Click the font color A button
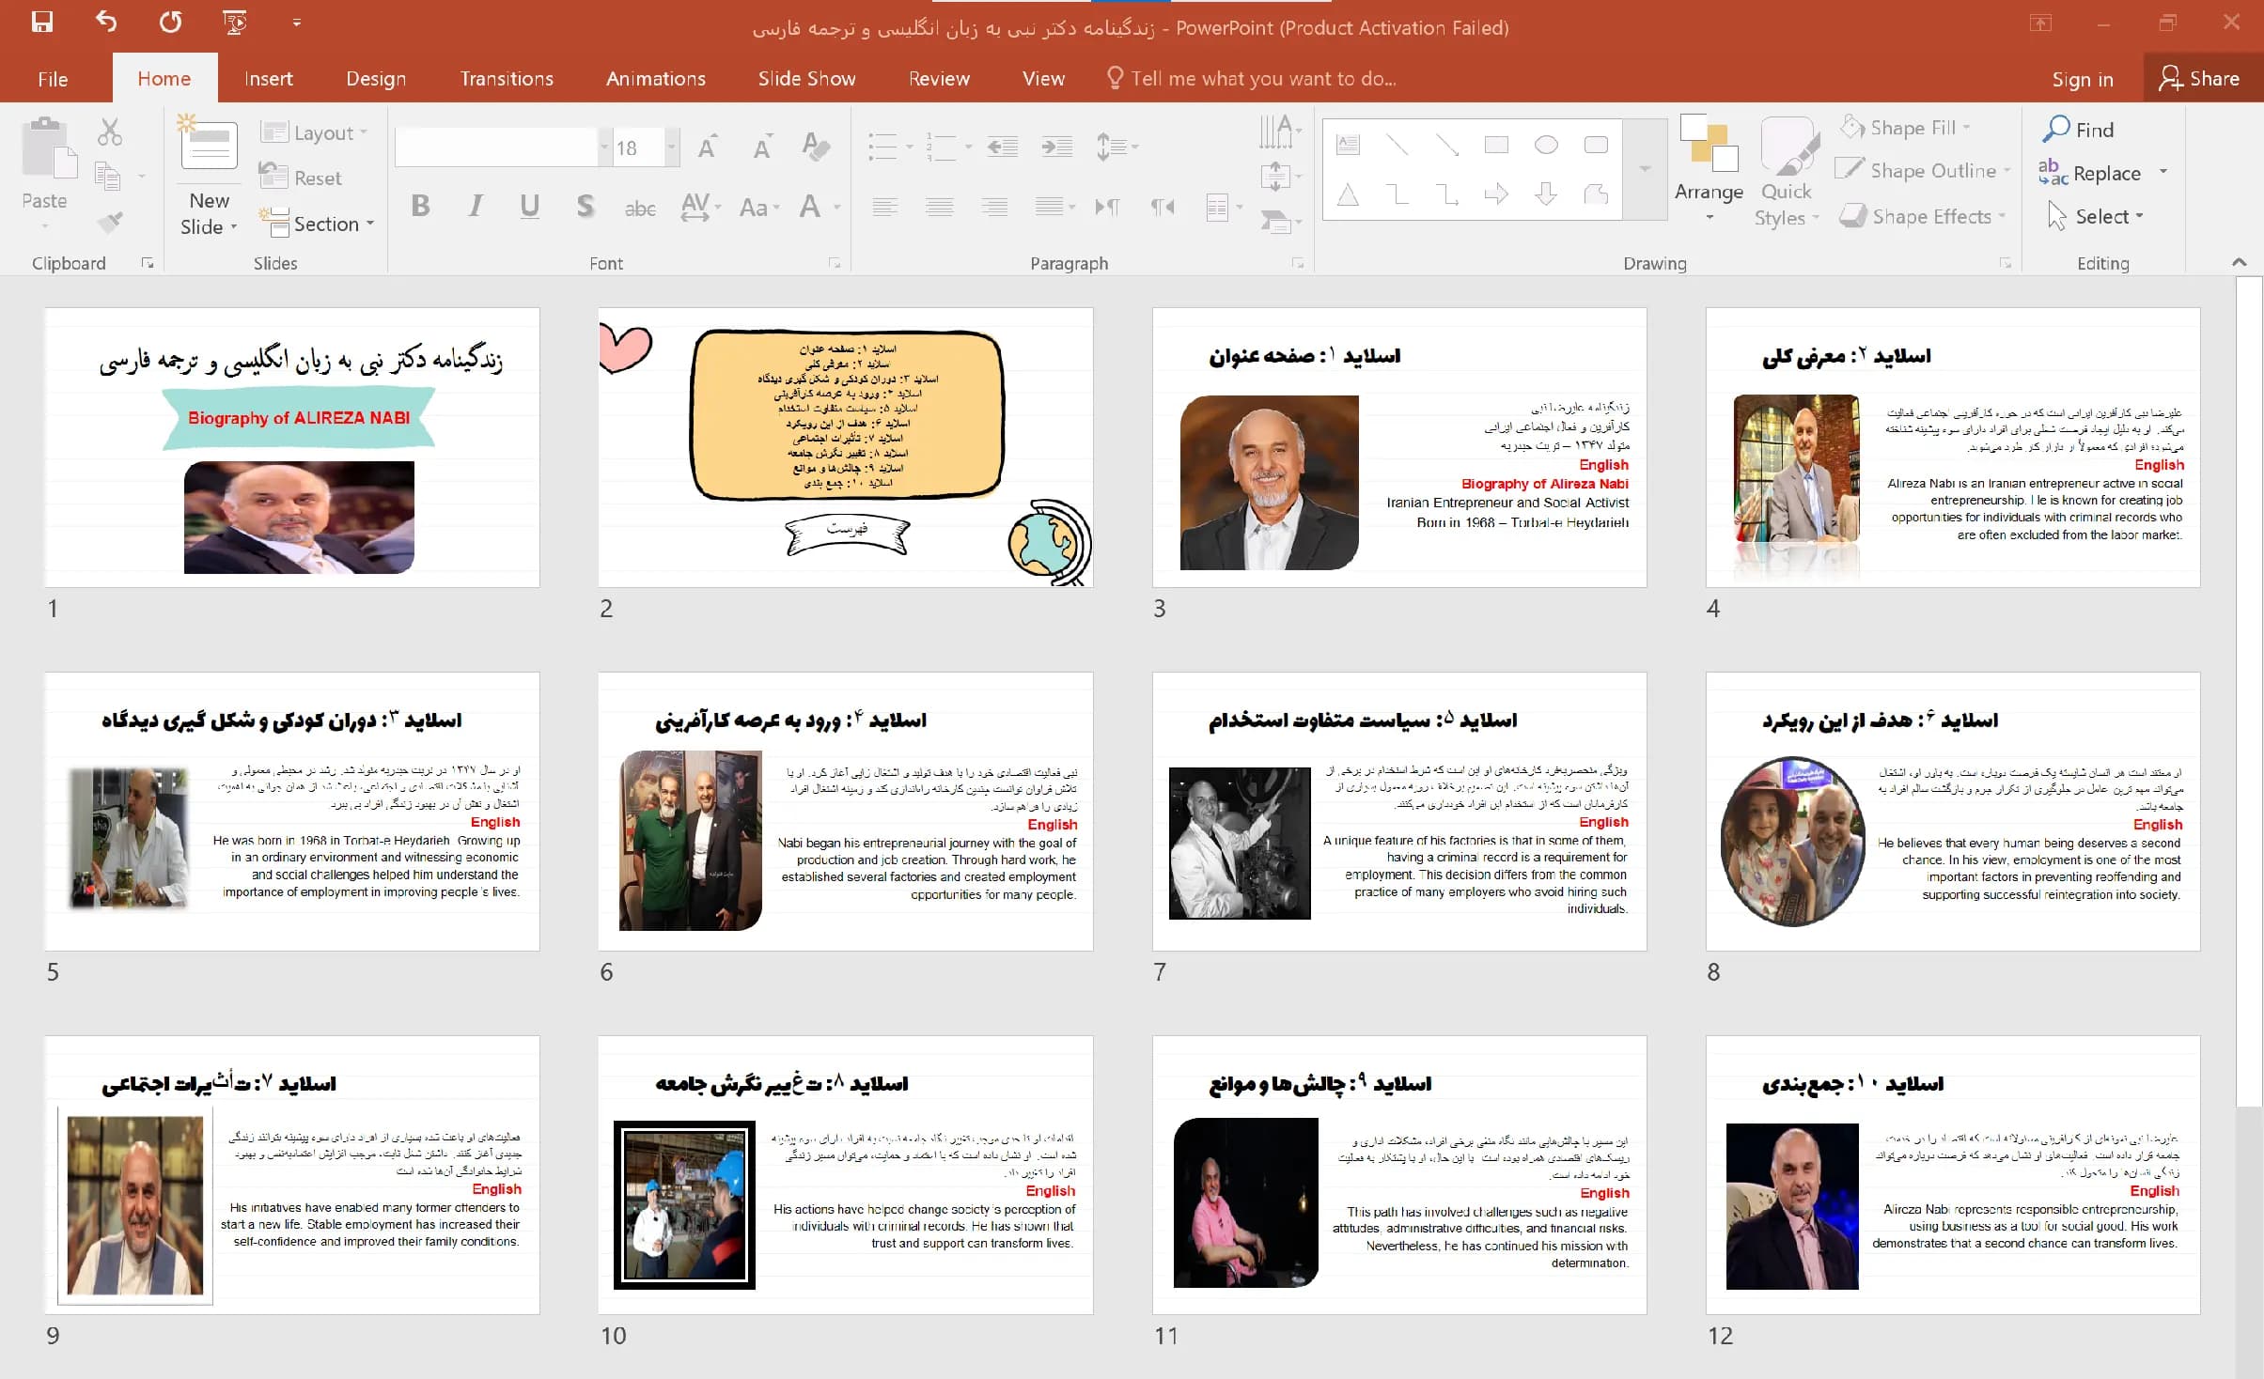 810,207
